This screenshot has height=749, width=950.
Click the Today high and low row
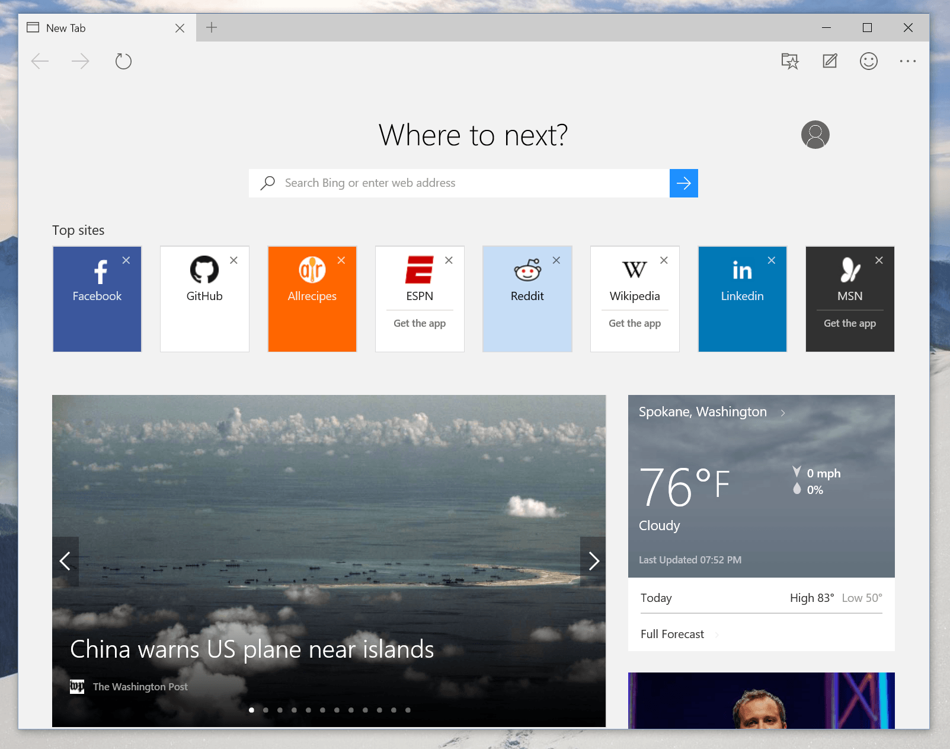click(x=762, y=598)
